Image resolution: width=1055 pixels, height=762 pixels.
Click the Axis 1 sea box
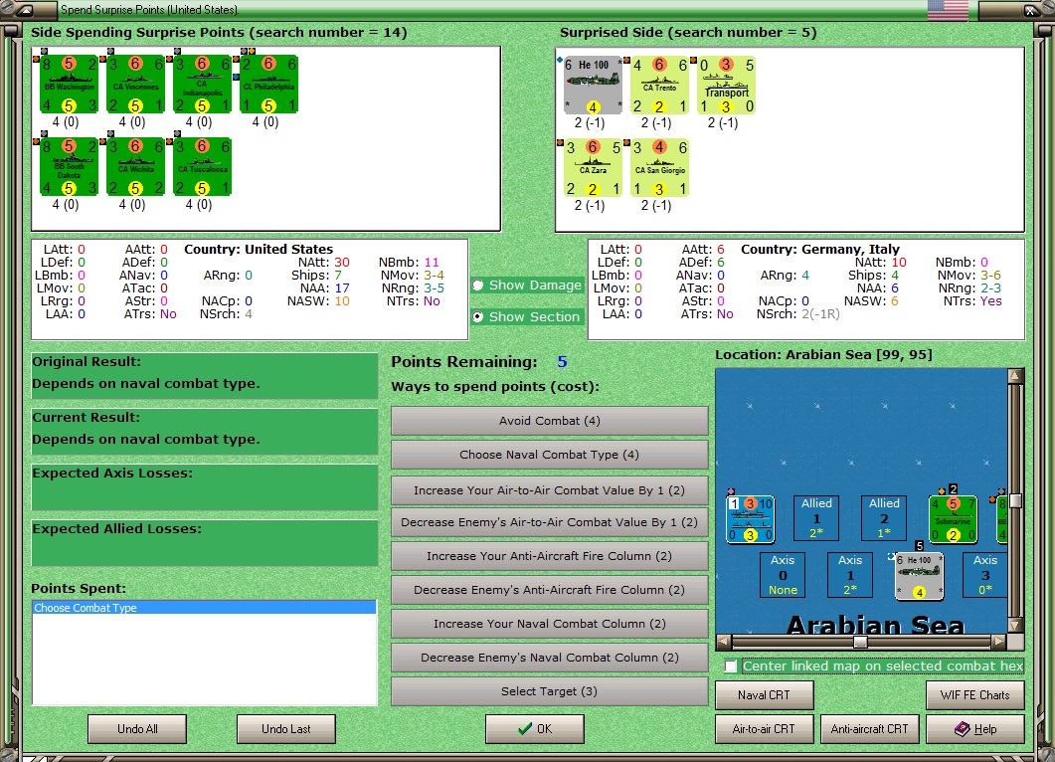850,575
